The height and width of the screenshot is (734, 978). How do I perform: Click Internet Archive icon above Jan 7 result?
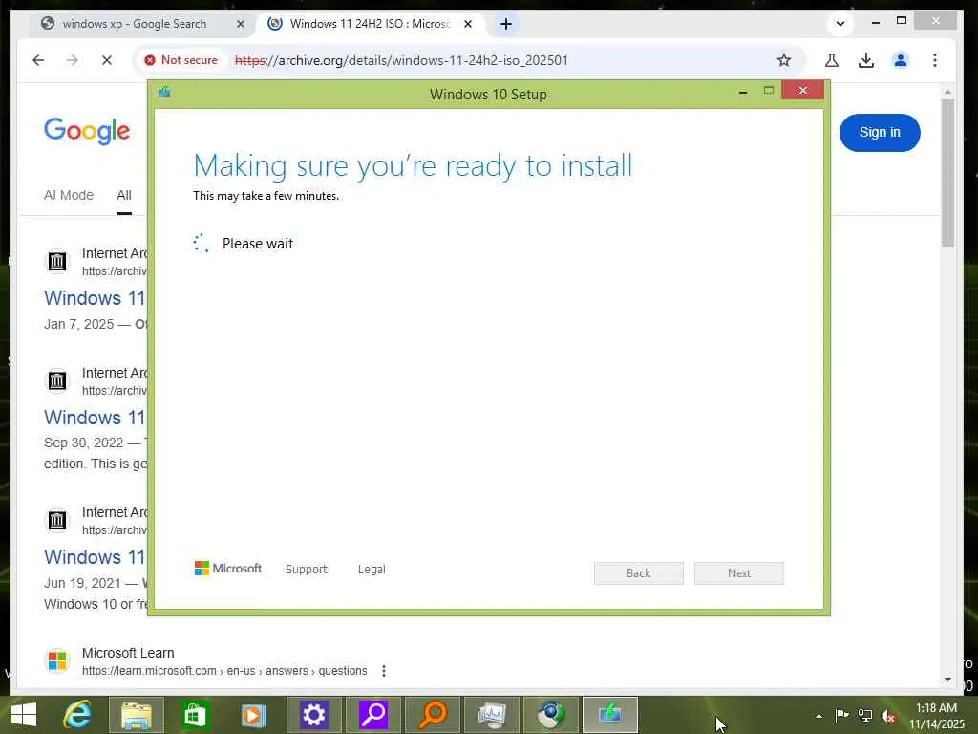pyautogui.click(x=57, y=262)
